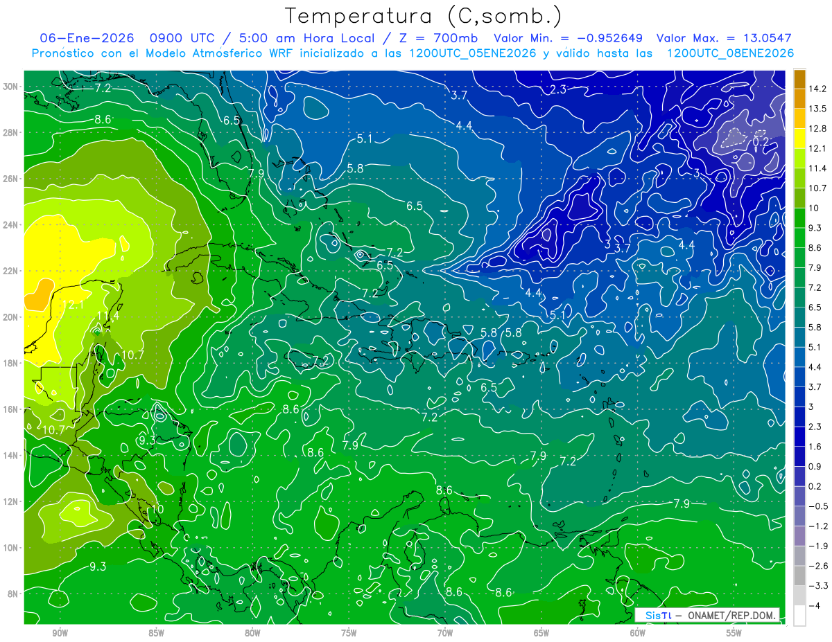
Task: Click the '75W' longitude axis label
Action: coord(349,633)
